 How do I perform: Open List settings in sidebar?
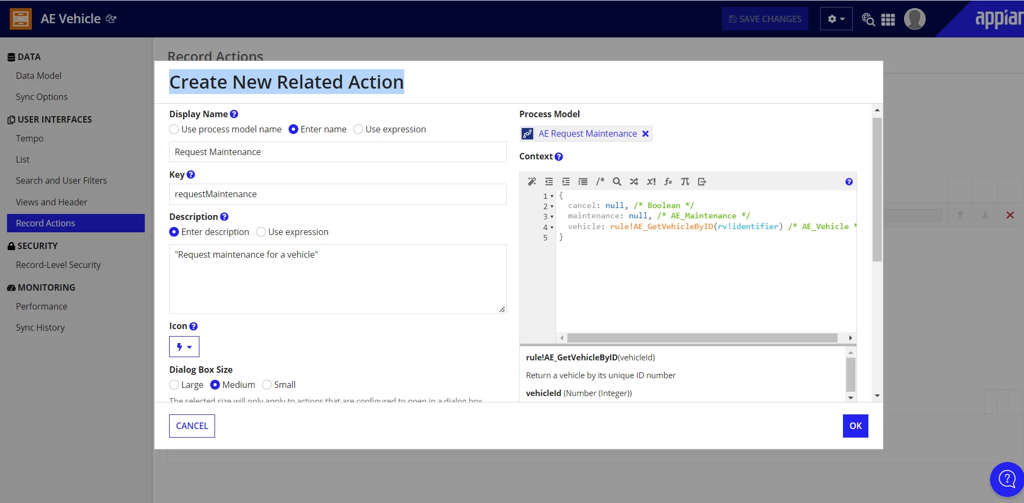click(x=23, y=159)
